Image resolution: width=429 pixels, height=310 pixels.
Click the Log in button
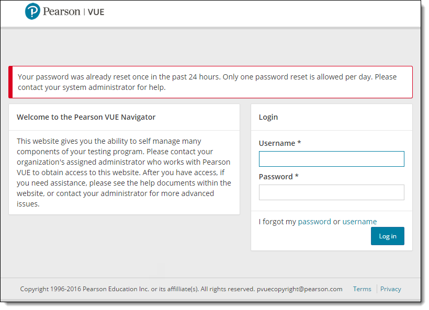(x=388, y=236)
